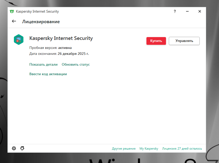Click the Kaspersky Internet Security hexagon icon
The height and width of the screenshot is (163, 219).
coord(19,40)
